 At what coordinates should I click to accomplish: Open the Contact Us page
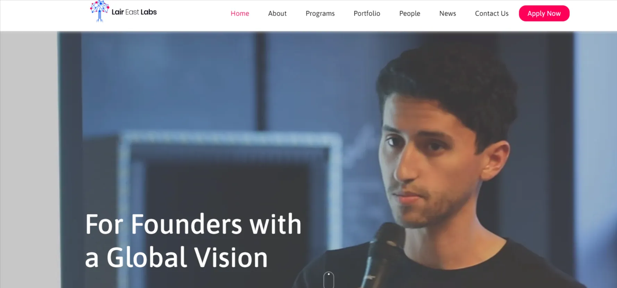coord(491,14)
